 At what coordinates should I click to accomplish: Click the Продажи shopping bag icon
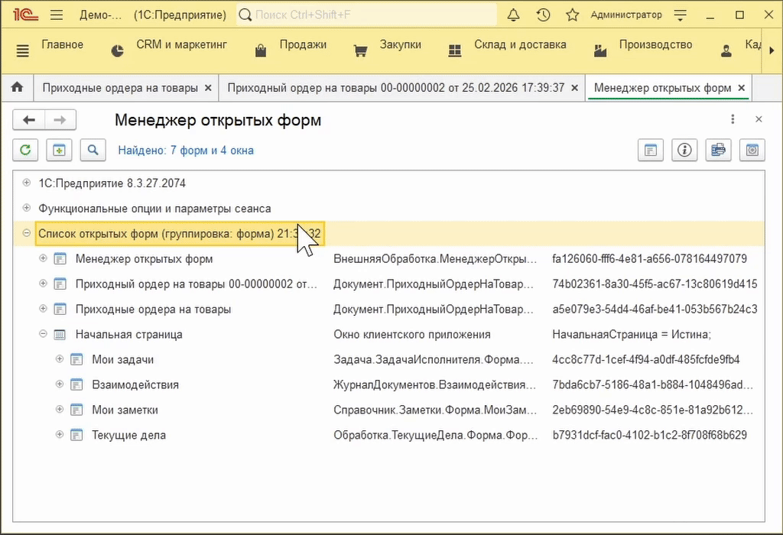coord(261,50)
